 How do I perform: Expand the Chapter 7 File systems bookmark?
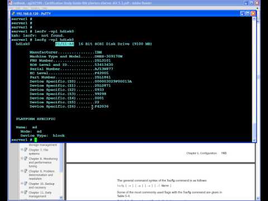point(22,150)
